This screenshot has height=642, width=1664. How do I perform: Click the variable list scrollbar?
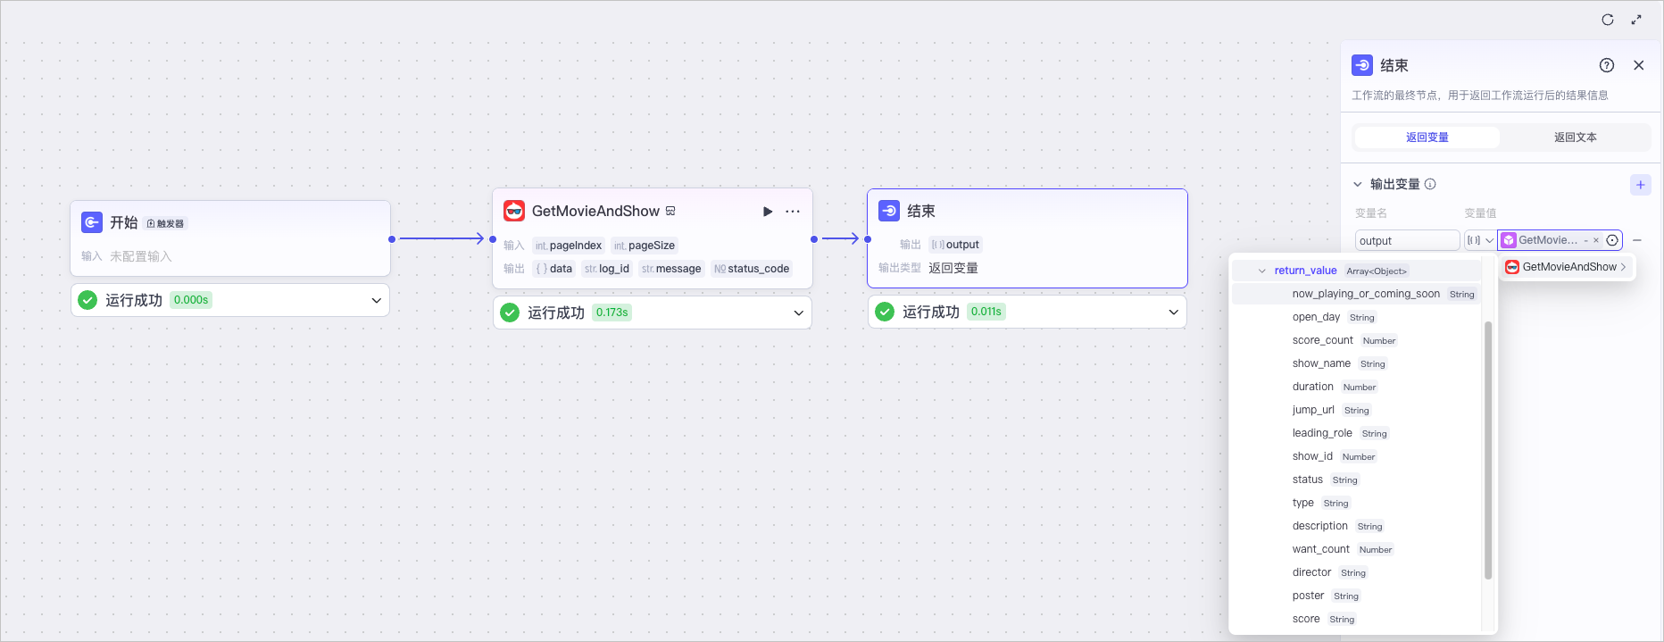(1488, 450)
